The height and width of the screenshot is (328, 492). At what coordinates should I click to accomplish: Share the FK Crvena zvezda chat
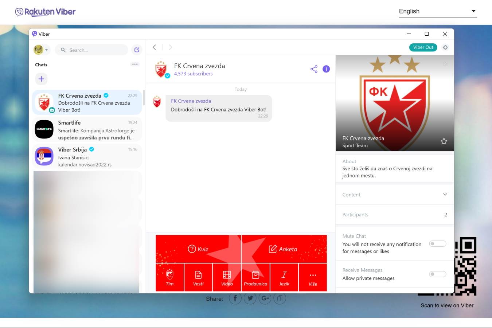click(314, 69)
